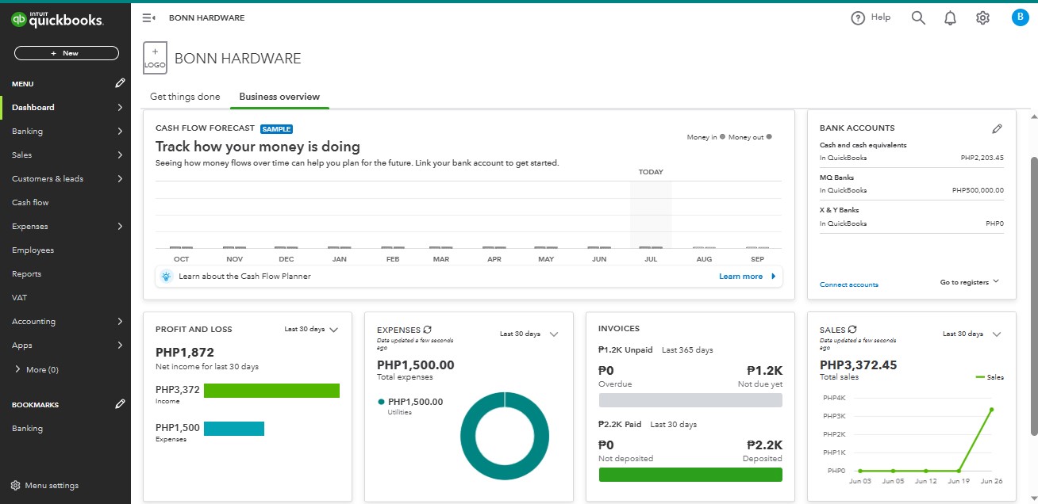Add company logo placeholder

(155, 58)
